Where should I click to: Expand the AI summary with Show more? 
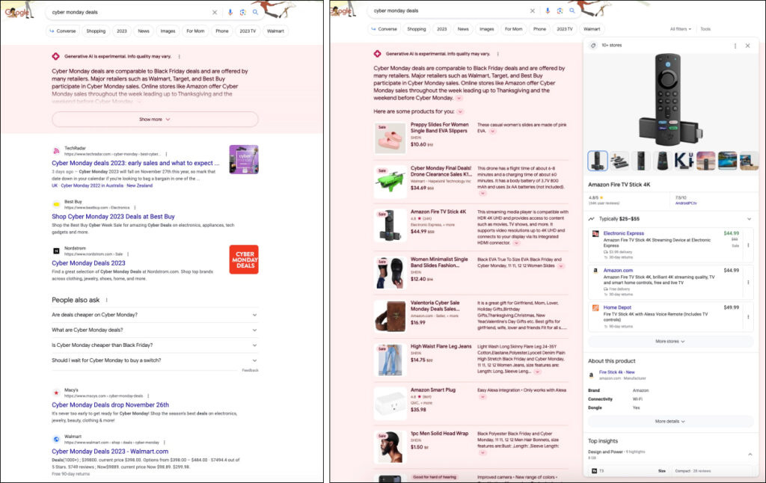[155, 119]
